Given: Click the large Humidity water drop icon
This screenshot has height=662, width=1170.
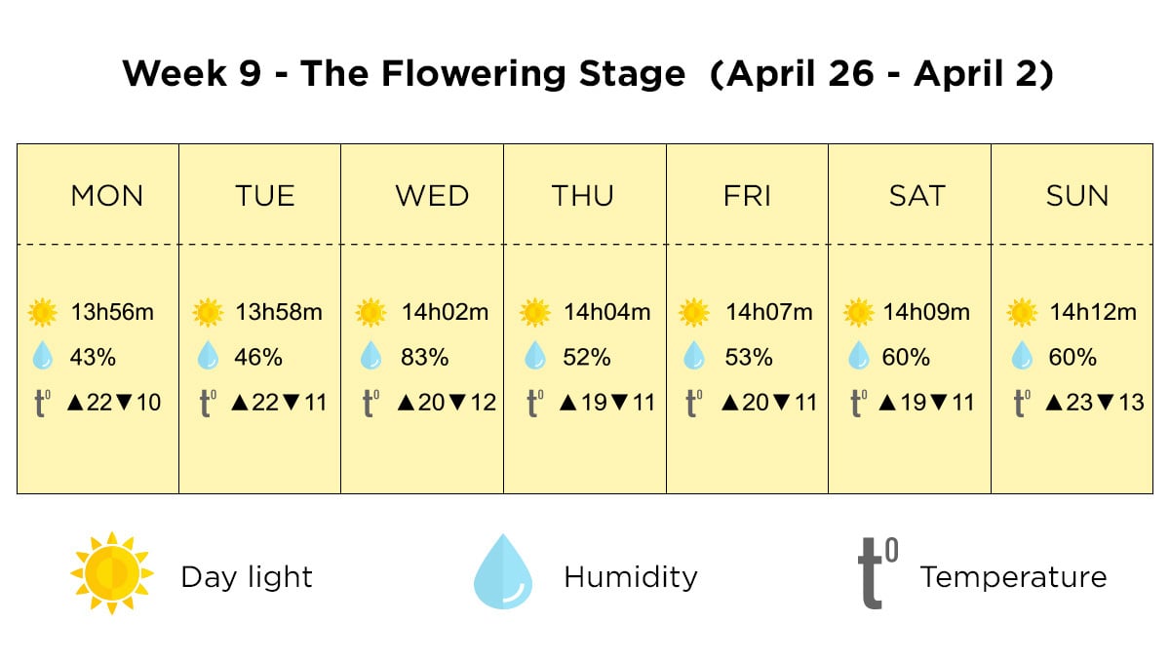Looking at the screenshot, I should pyautogui.click(x=504, y=572).
